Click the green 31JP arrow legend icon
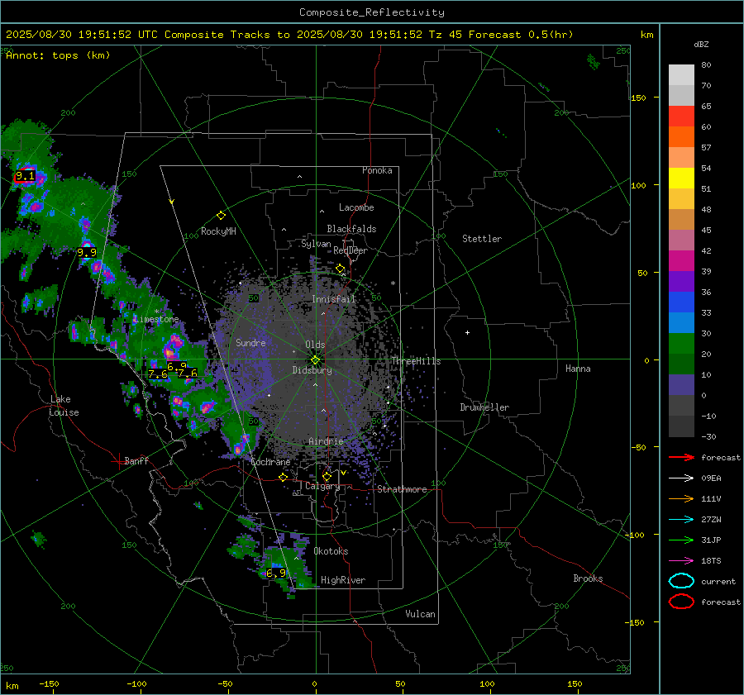 [x=681, y=540]
